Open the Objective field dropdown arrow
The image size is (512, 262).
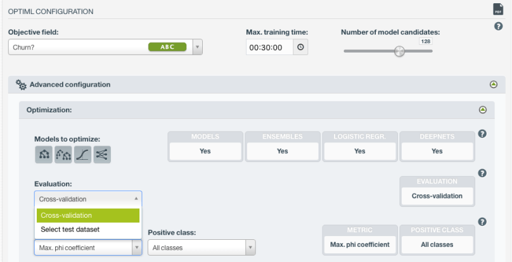point(197,47)
